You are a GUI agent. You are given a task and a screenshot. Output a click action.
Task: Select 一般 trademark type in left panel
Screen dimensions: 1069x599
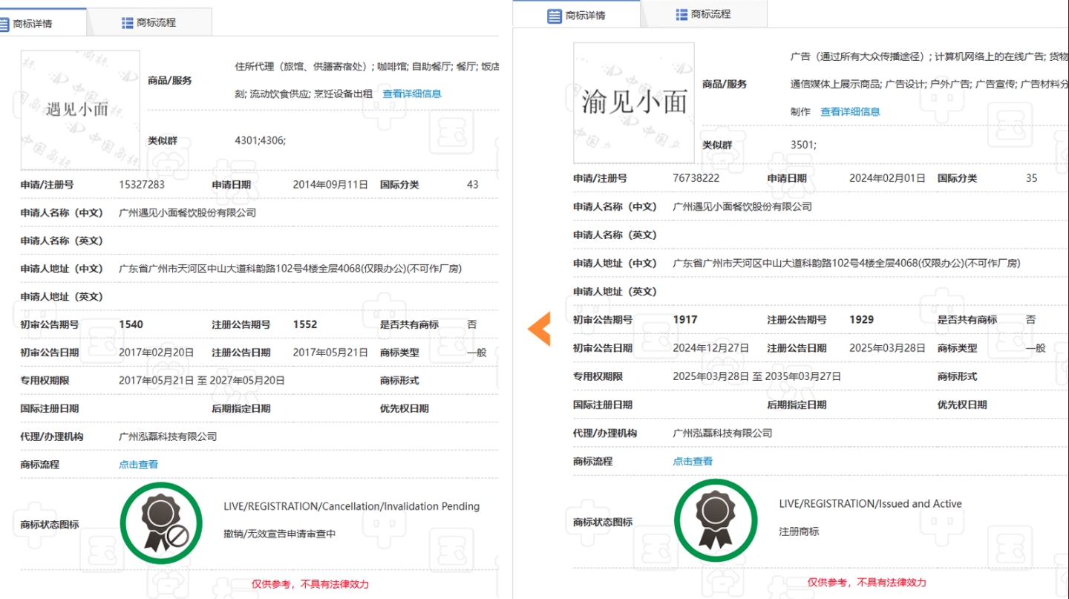(x=477, y=353)
